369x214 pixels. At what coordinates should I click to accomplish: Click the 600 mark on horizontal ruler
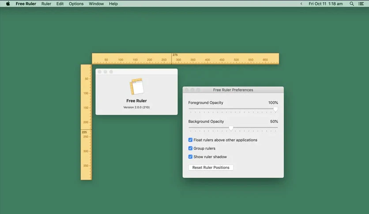pyautogui.click(x=265, y=60)
